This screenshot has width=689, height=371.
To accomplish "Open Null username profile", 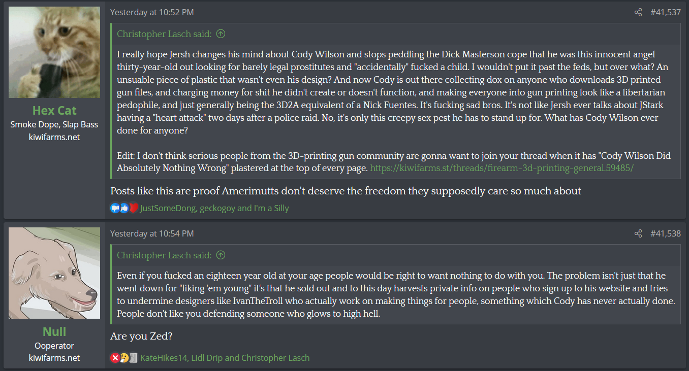I will point(54,331).
